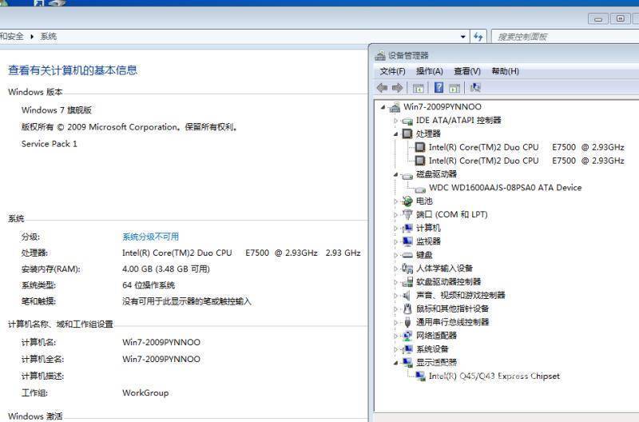Toggle the action pane toolbar icon
The image size is (639, 422).
pyautogui.click(x=454, y=88)
